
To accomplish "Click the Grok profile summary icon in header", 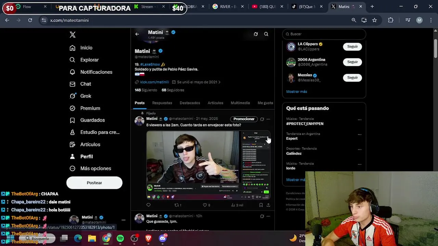I will pos(256,34).
